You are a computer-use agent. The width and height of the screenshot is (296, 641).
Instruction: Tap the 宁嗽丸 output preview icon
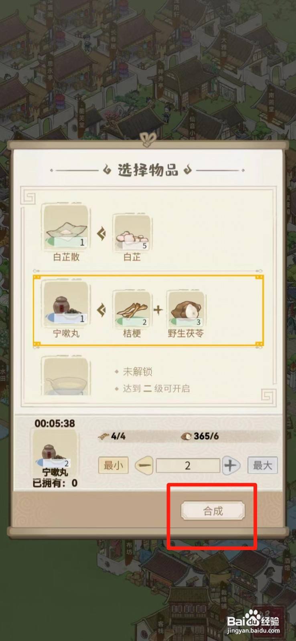pyautogui.click(x=55, y=449)
